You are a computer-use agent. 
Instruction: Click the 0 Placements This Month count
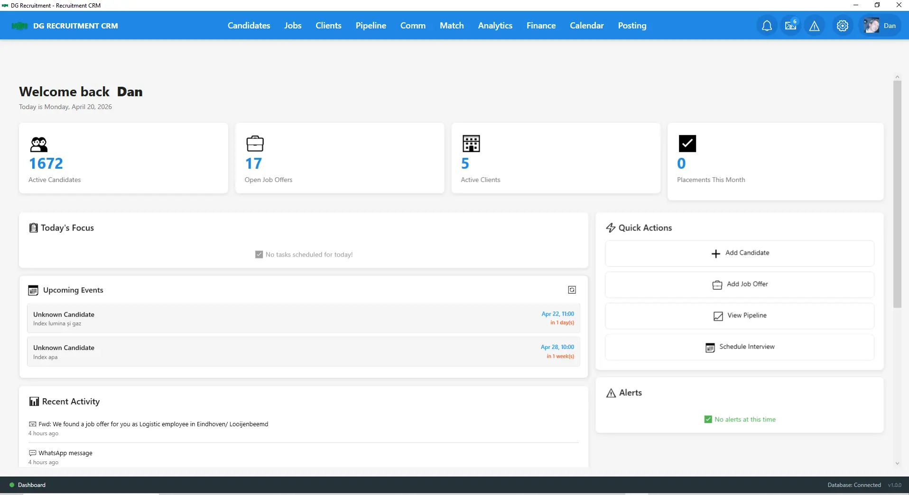[681, 164]
